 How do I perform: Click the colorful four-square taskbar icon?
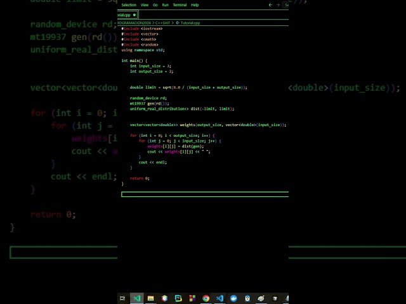coord(192,298)
